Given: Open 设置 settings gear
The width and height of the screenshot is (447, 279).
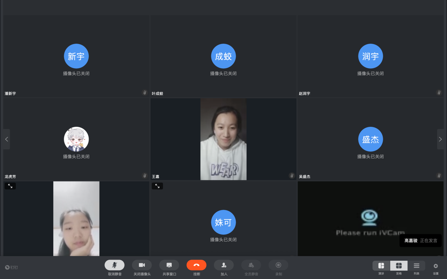Looking at the screenshot, I should pyautogui.click(x=436, y=266).
